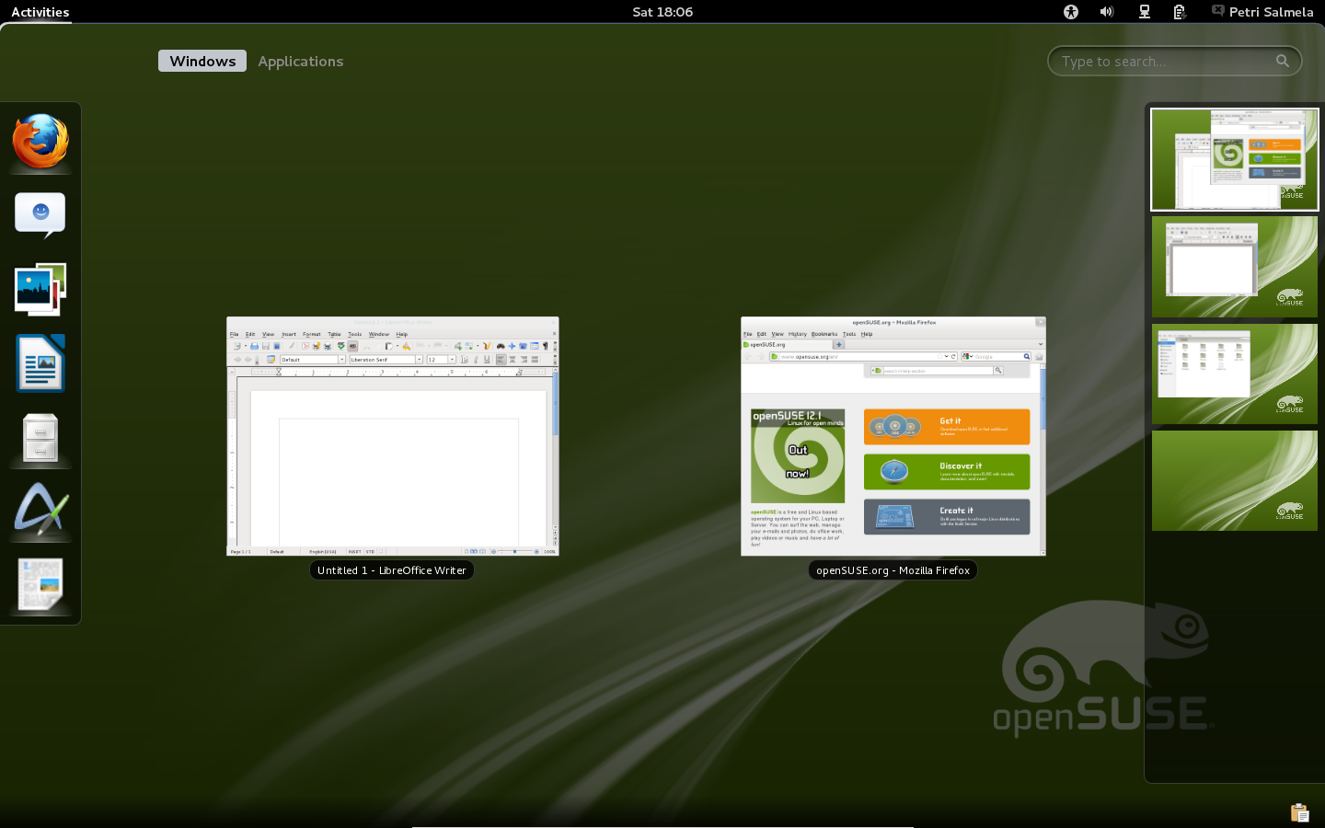Switch to the second workspace thumbnail

[1235, 267]
